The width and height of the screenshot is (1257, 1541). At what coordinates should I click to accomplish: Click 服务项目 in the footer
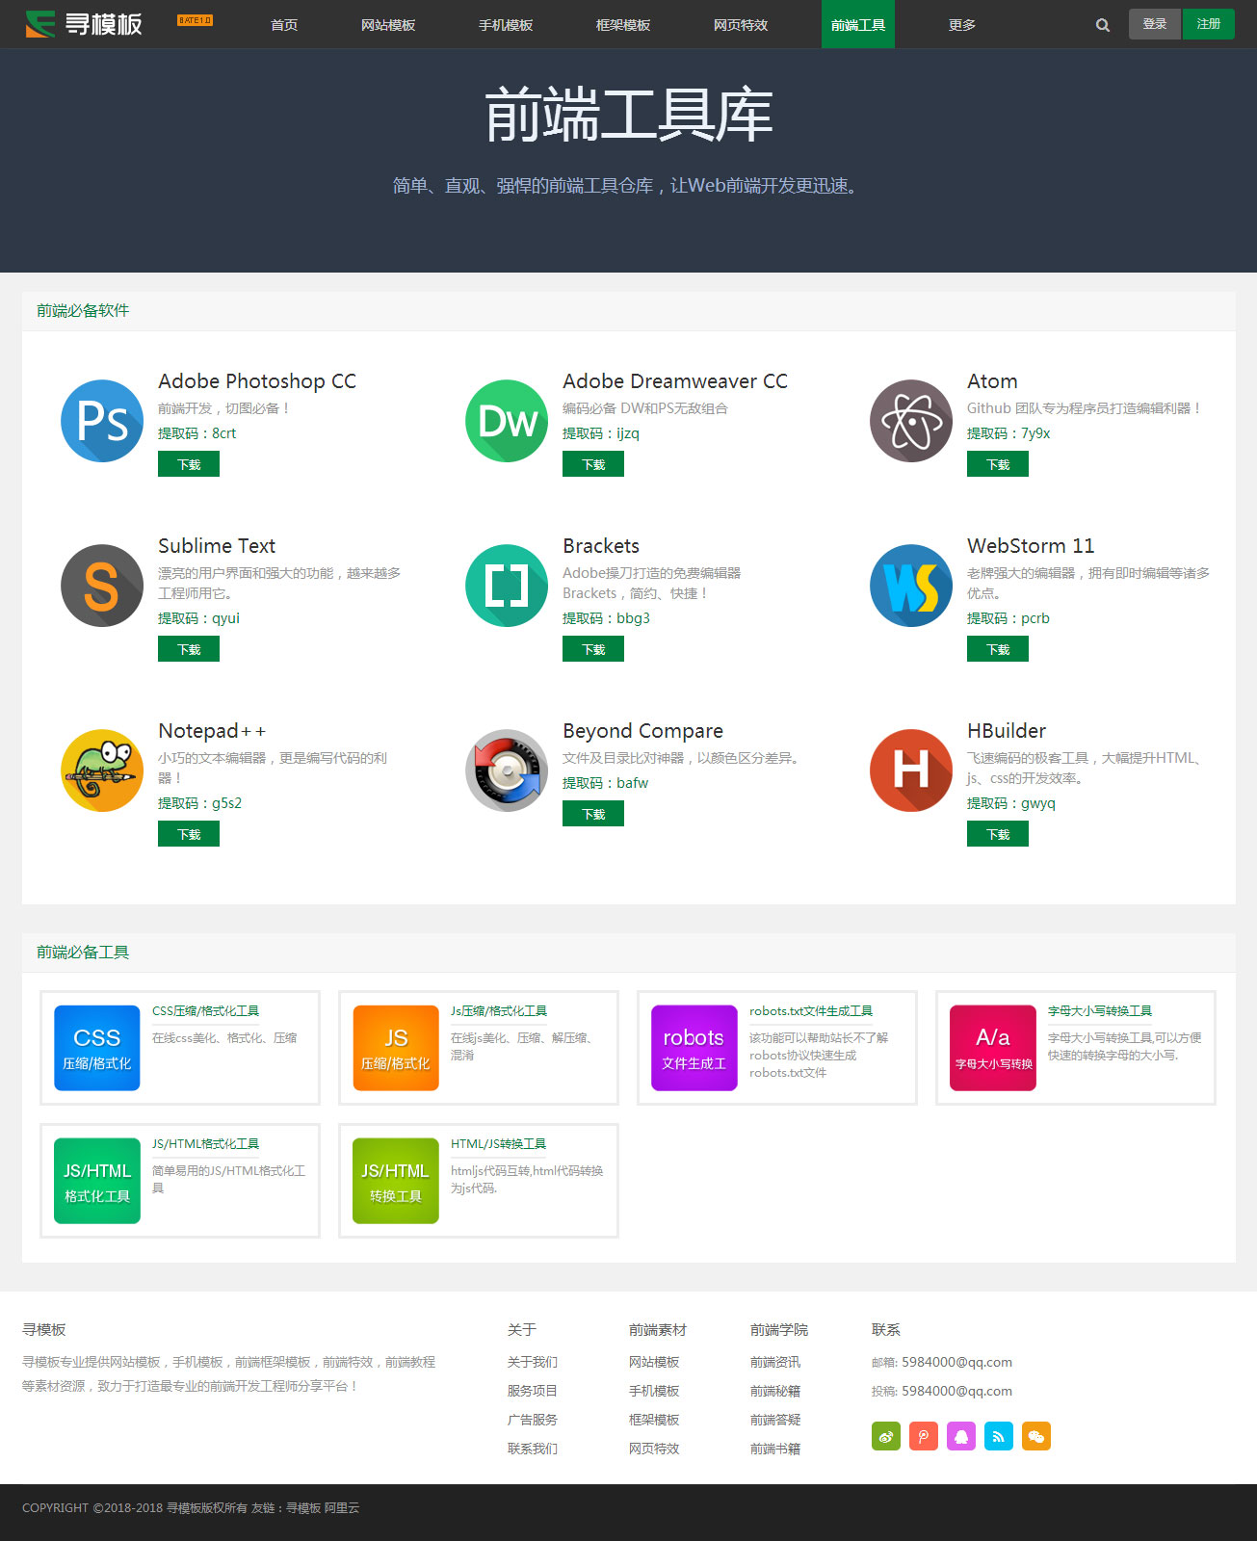533,1391
